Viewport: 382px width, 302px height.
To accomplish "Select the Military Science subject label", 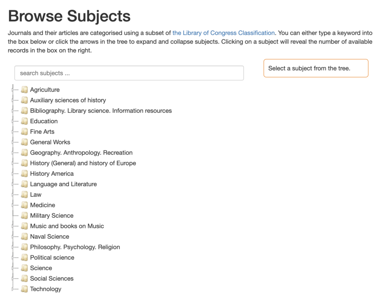I will (52, 215).
